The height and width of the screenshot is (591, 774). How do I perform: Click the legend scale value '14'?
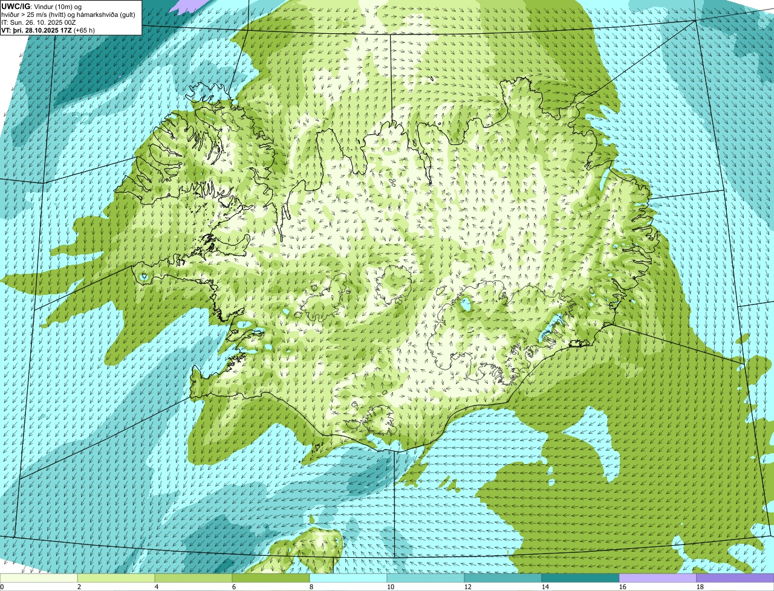coord(545,587)
